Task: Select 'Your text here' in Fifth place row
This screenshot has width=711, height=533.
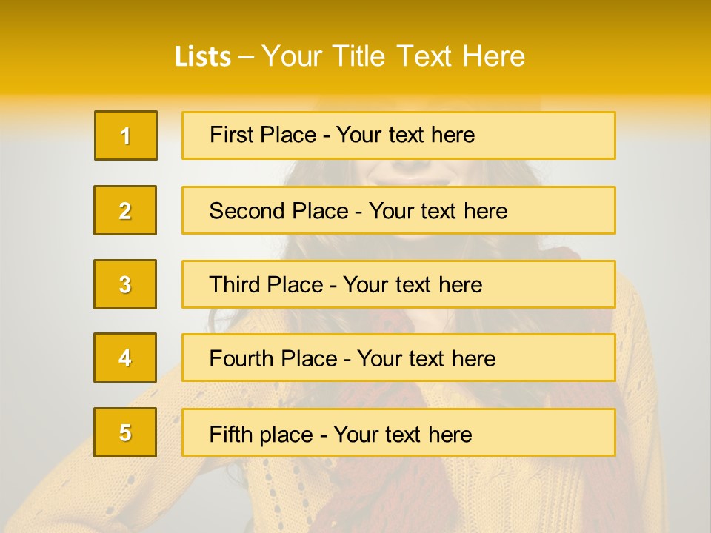Action: tap(403, 435)
